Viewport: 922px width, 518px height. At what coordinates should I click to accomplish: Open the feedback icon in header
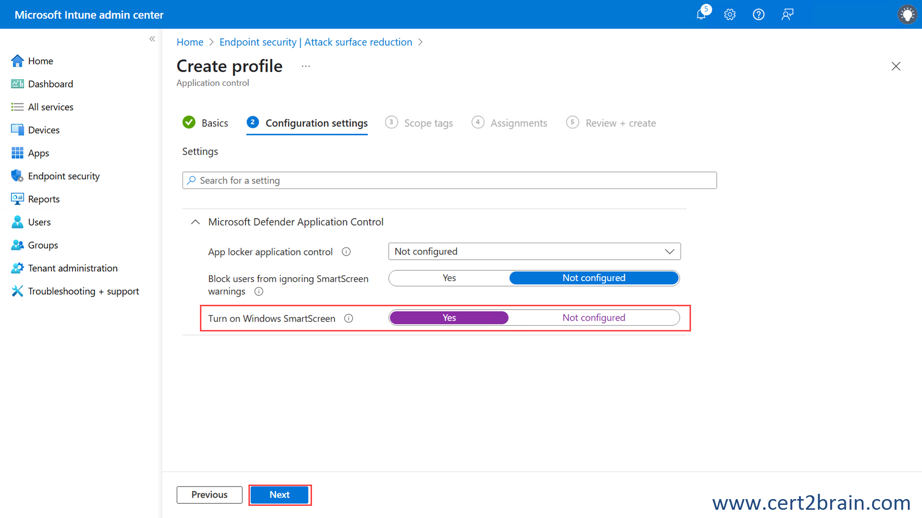point(787,15)
